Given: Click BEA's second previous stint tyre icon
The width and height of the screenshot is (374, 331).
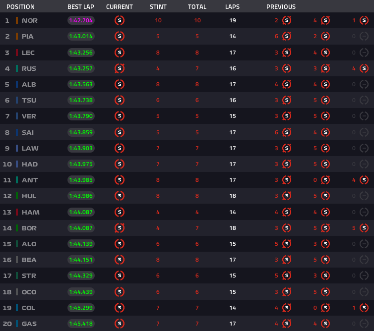Looking at the screenshot, I should (x=325, y=260).
